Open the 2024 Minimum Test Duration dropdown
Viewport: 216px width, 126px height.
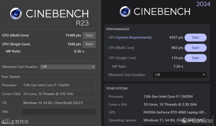[x=180, y=75]
